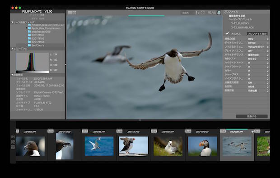Click the save profile button
This screenshot has height=178, width=280.
[257, 34]
